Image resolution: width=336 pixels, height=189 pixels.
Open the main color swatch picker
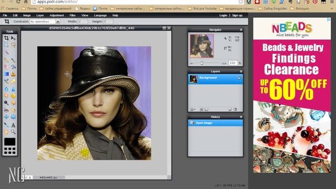point(10,142)
